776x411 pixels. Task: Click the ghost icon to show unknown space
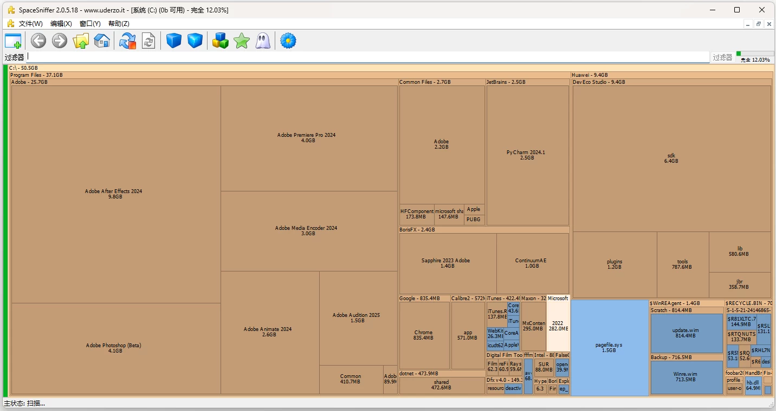(x=262, y=41)
